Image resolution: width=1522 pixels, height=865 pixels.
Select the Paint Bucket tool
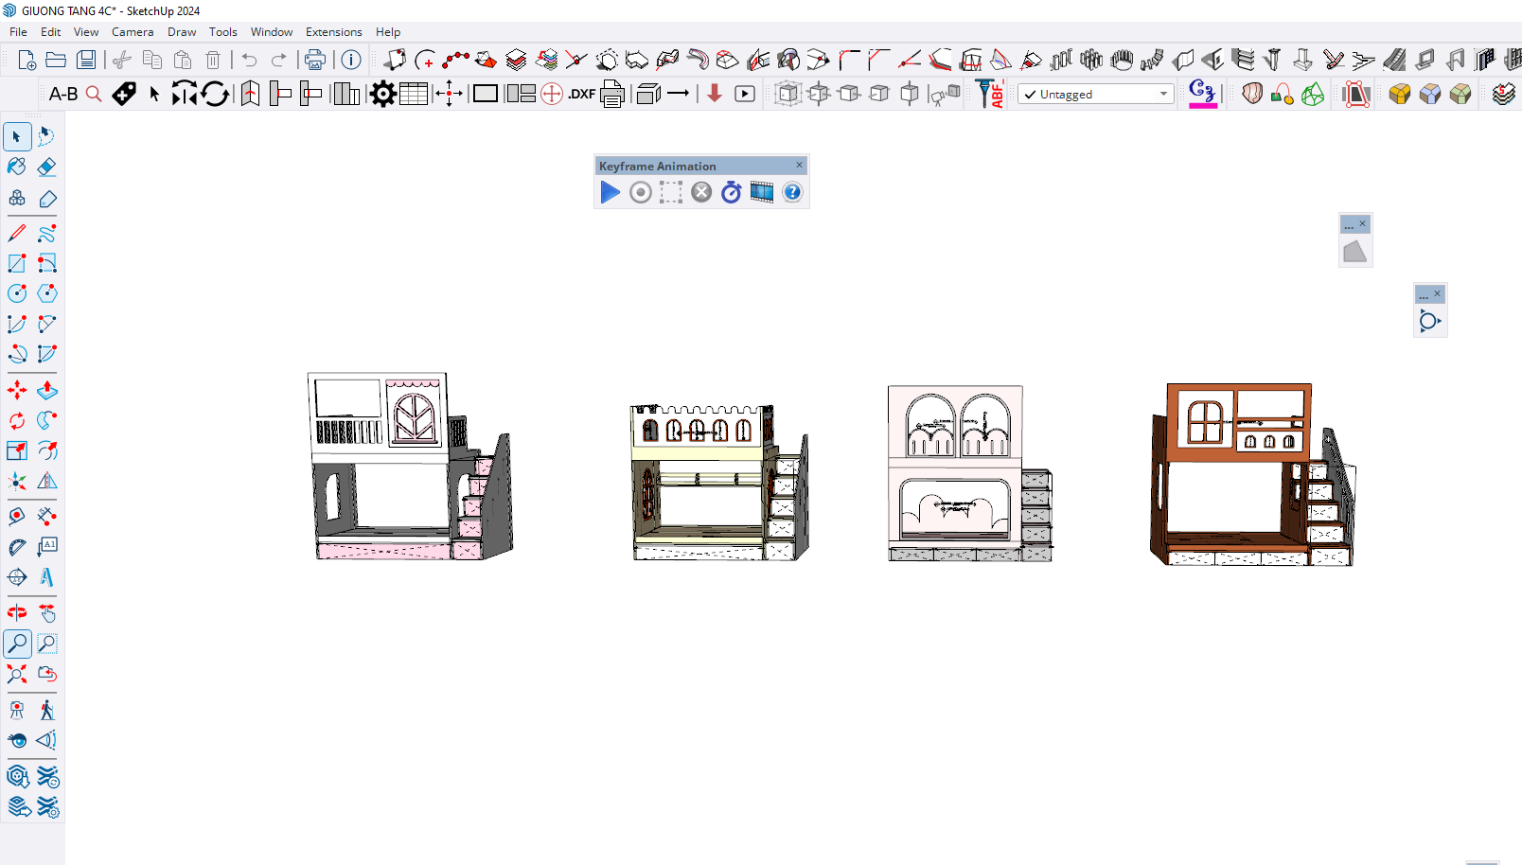pyautogui.click(x=17, y=168)
